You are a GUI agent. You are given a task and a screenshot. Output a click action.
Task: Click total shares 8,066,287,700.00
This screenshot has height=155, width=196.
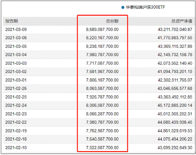click(102, 114)
